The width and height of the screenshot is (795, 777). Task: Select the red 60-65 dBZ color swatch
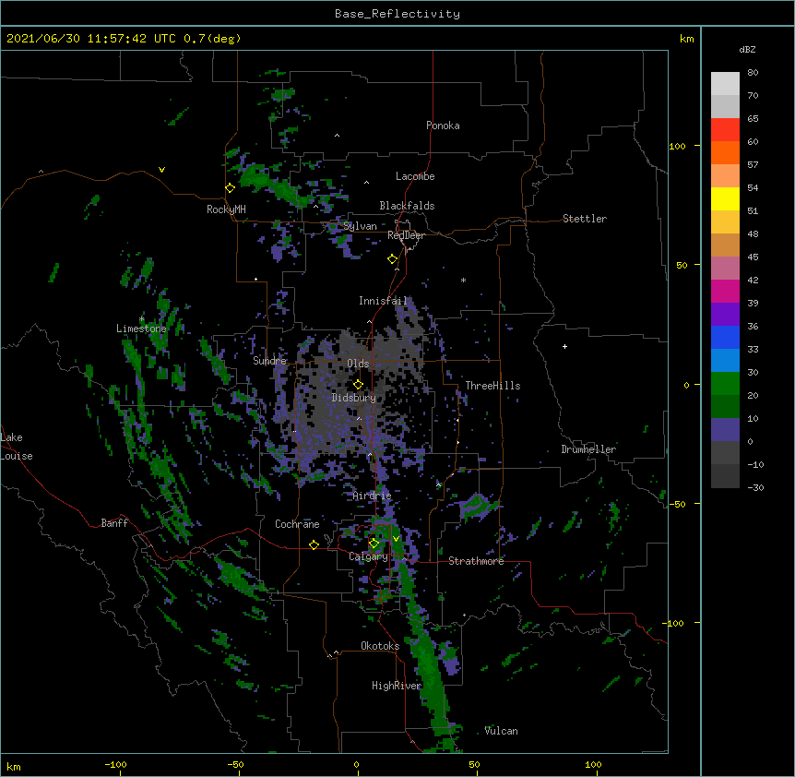point(725,129)
